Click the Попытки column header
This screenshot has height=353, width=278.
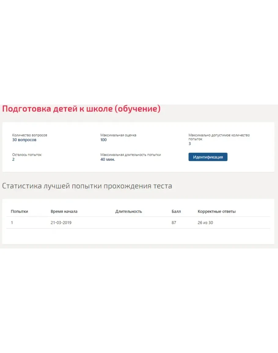click(x=19, y=211)
